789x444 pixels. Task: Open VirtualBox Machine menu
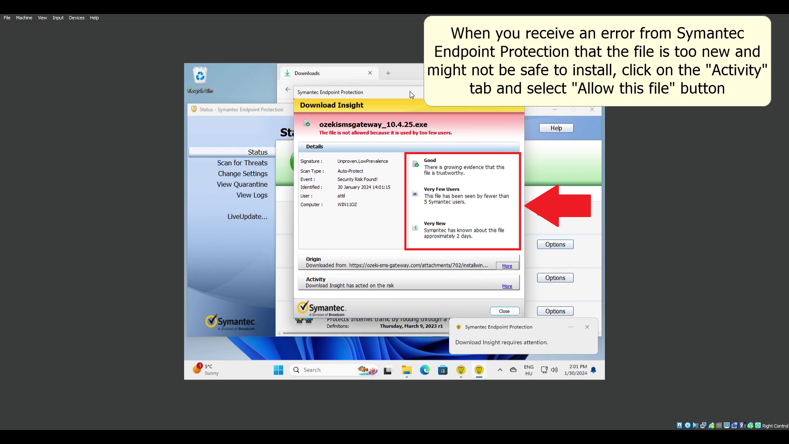click(x=24, y=18)
